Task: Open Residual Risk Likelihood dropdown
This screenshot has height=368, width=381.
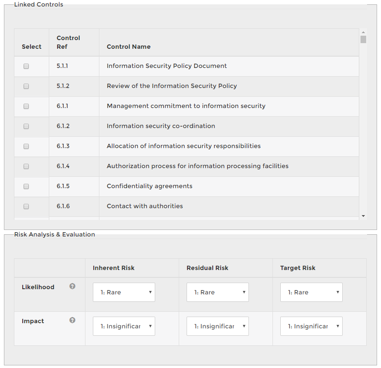Action: pos(218,292)
